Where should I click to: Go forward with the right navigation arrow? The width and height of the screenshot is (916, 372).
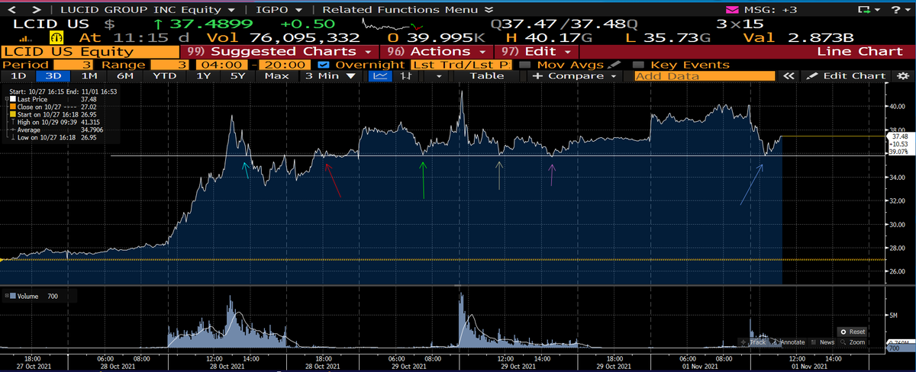tap(36, 9)
